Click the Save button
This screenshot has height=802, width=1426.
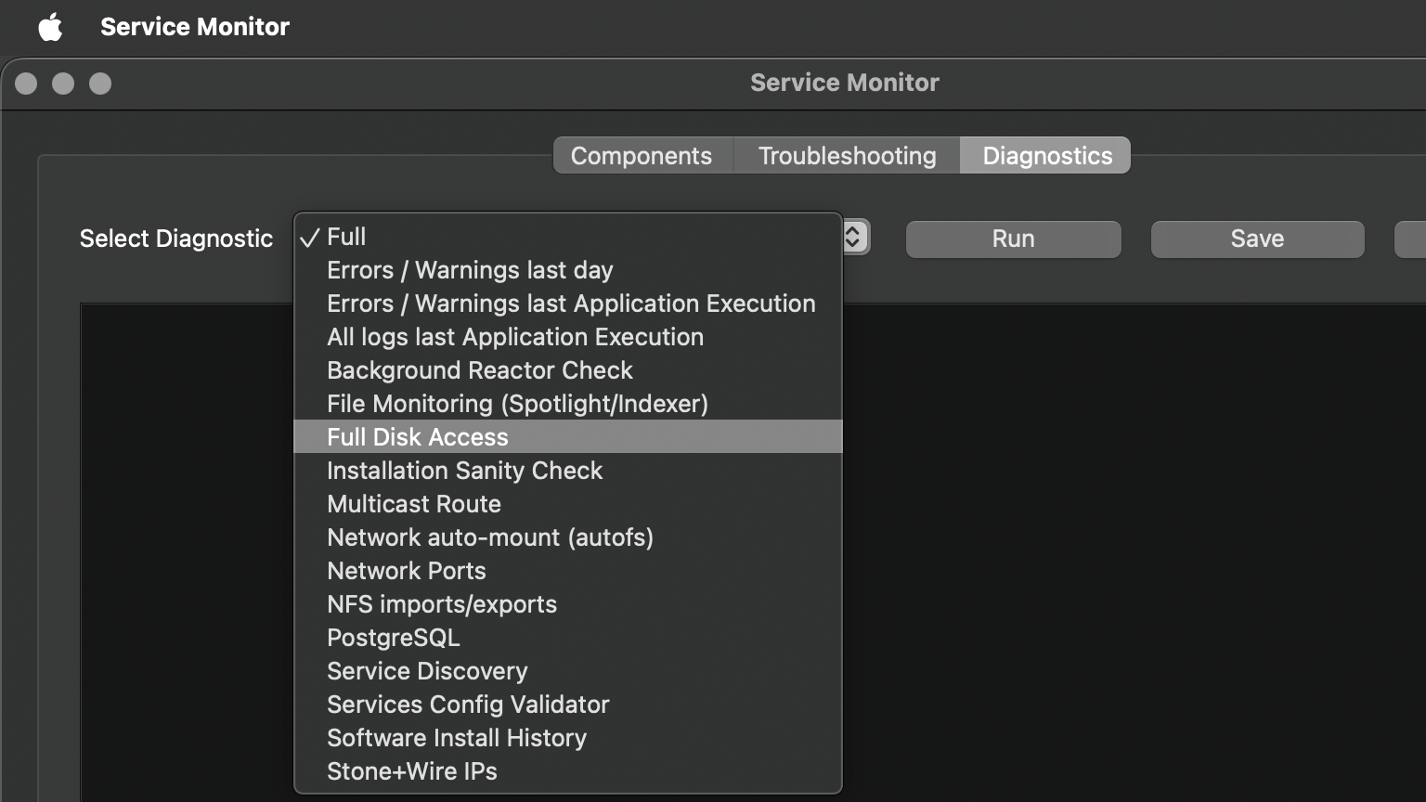click(1257, 239)
